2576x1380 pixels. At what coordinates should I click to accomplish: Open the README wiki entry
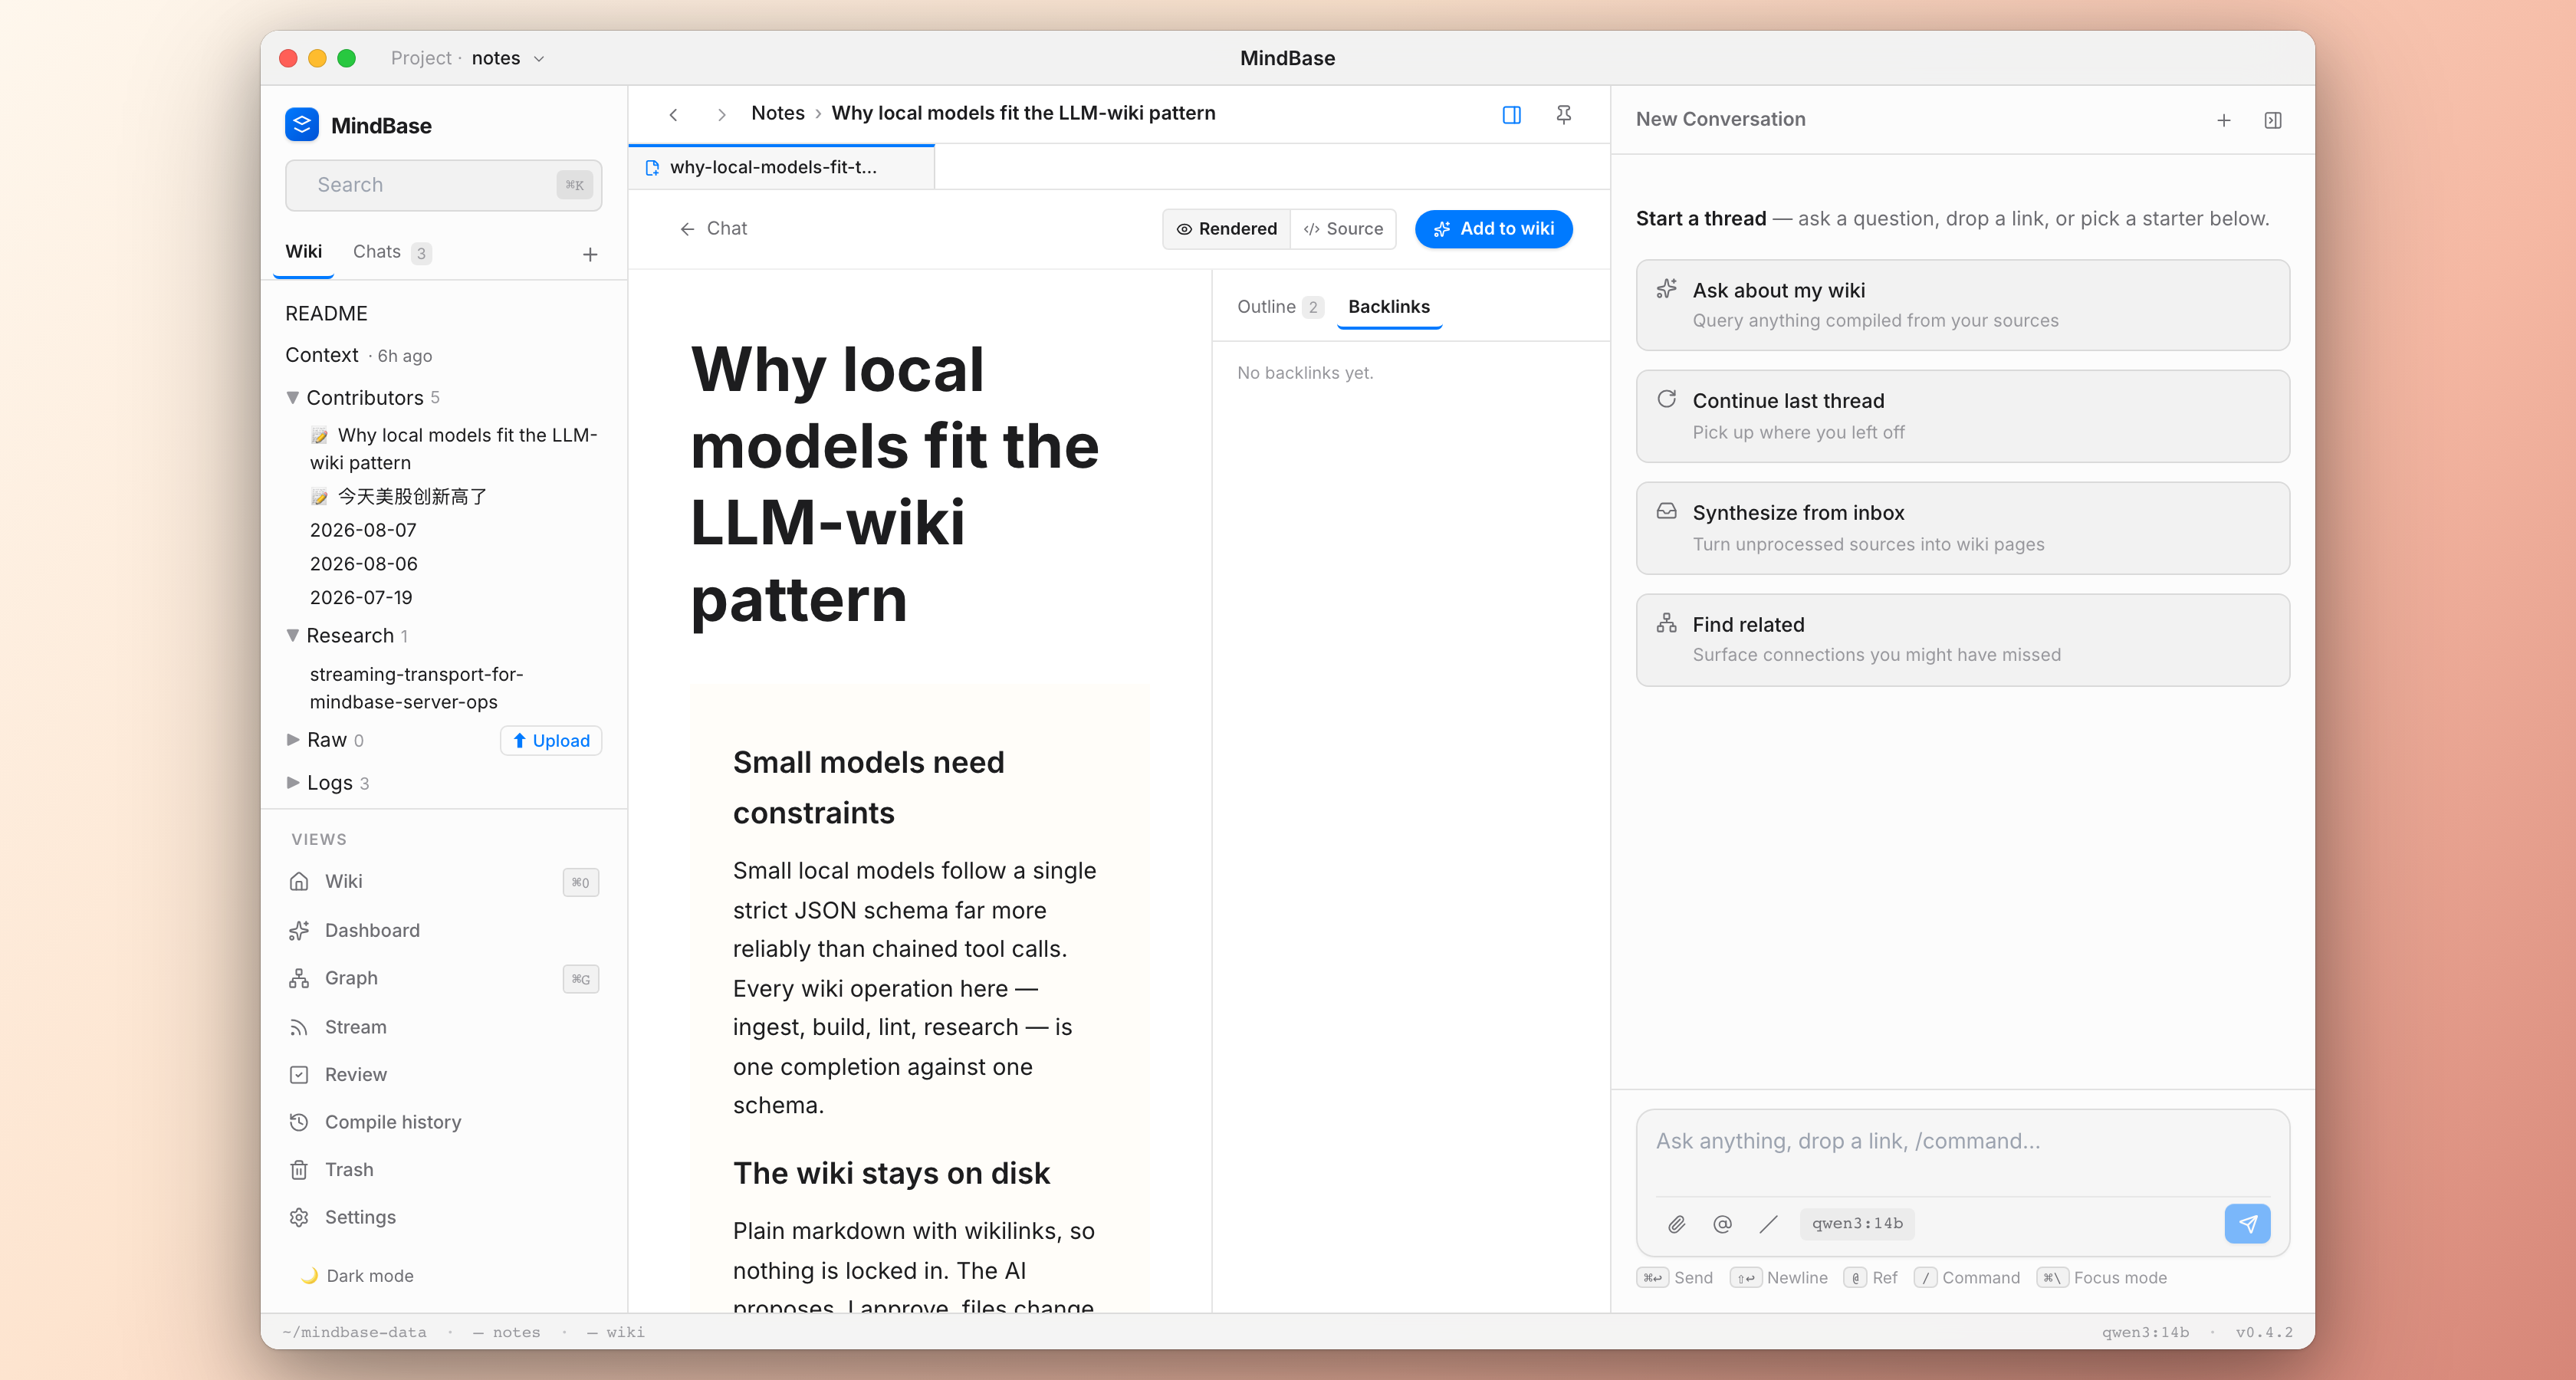pyautogui.click(x=326, y=314)
